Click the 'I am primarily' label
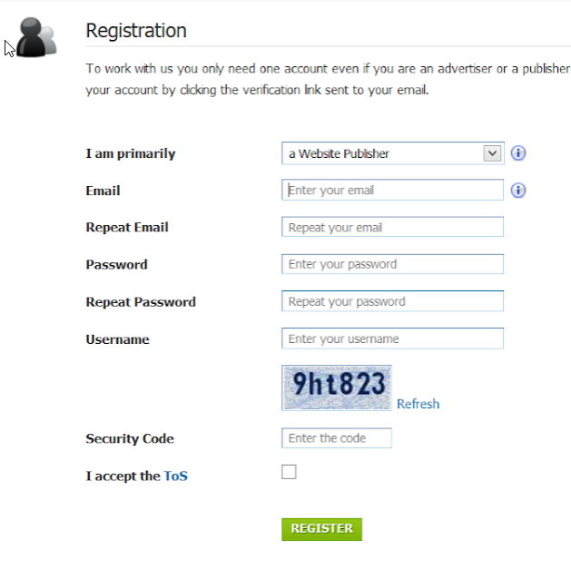The width and height of the screenshot is (571, 579). (x=131, y=153)
